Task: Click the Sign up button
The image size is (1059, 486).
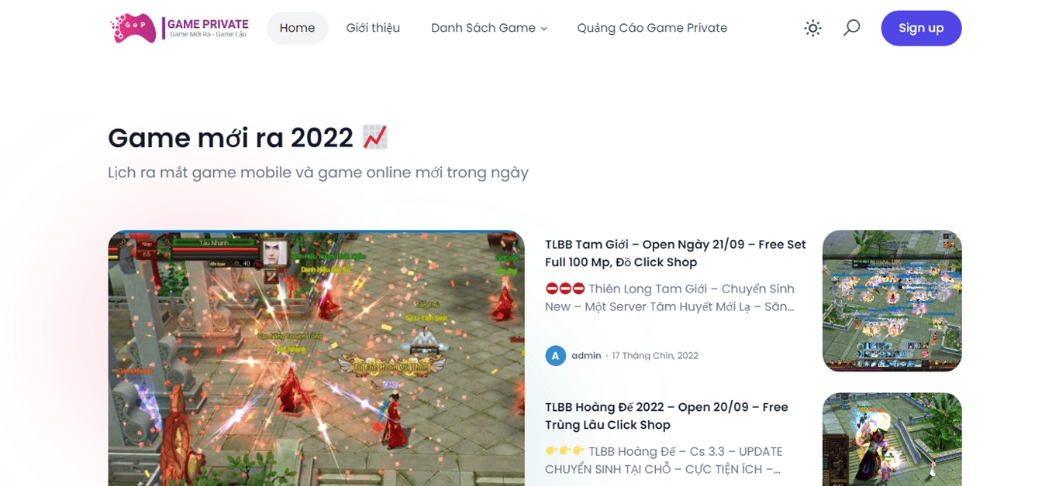Action: pyautogui.click(x=921, y=28)
